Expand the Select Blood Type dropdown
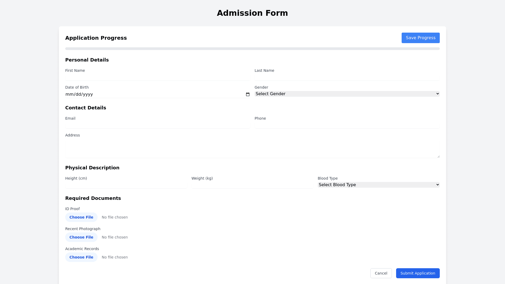 (378, 185)
